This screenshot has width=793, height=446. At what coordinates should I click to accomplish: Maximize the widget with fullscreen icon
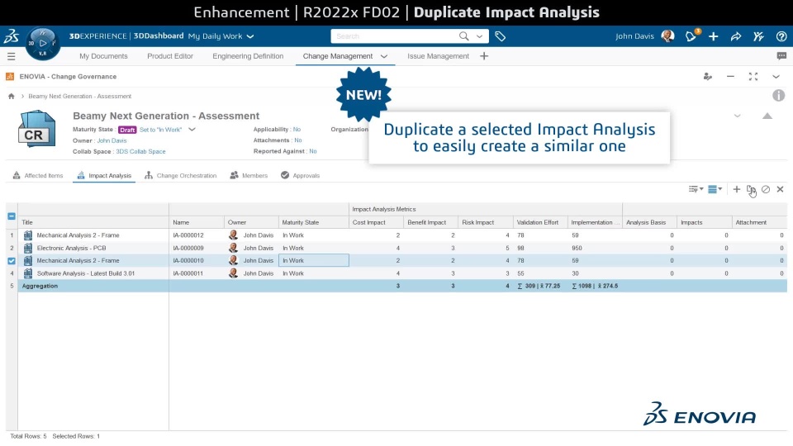(753, 76)
